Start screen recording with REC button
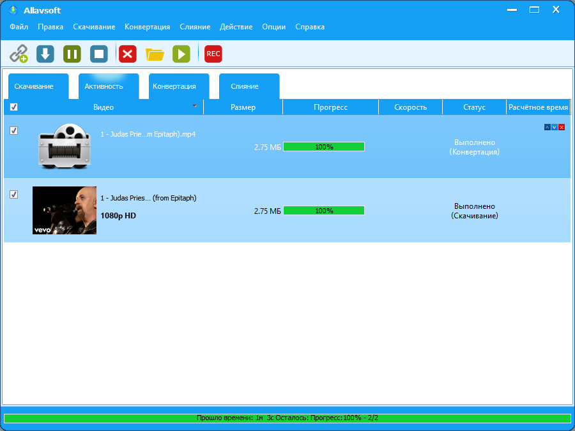Viewport: 575px width, 431px height. [x=213, y=54]
